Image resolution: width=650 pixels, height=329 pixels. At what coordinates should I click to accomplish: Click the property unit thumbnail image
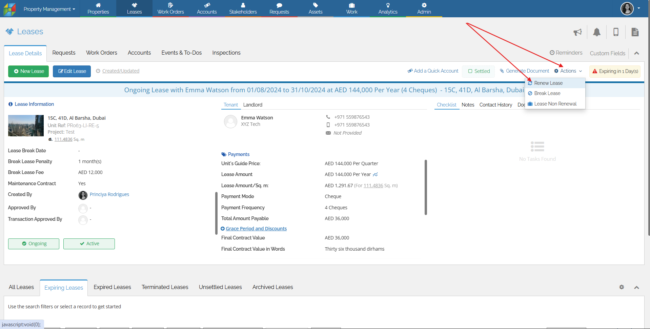[x=26, y=125]
